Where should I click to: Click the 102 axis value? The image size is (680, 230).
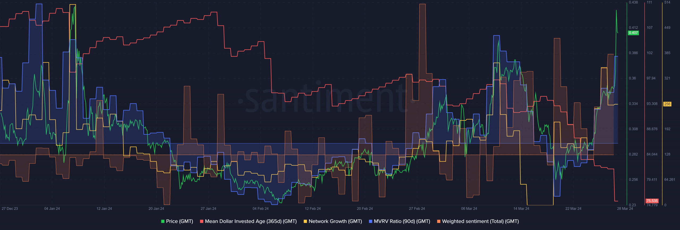(x=649, y=53)
